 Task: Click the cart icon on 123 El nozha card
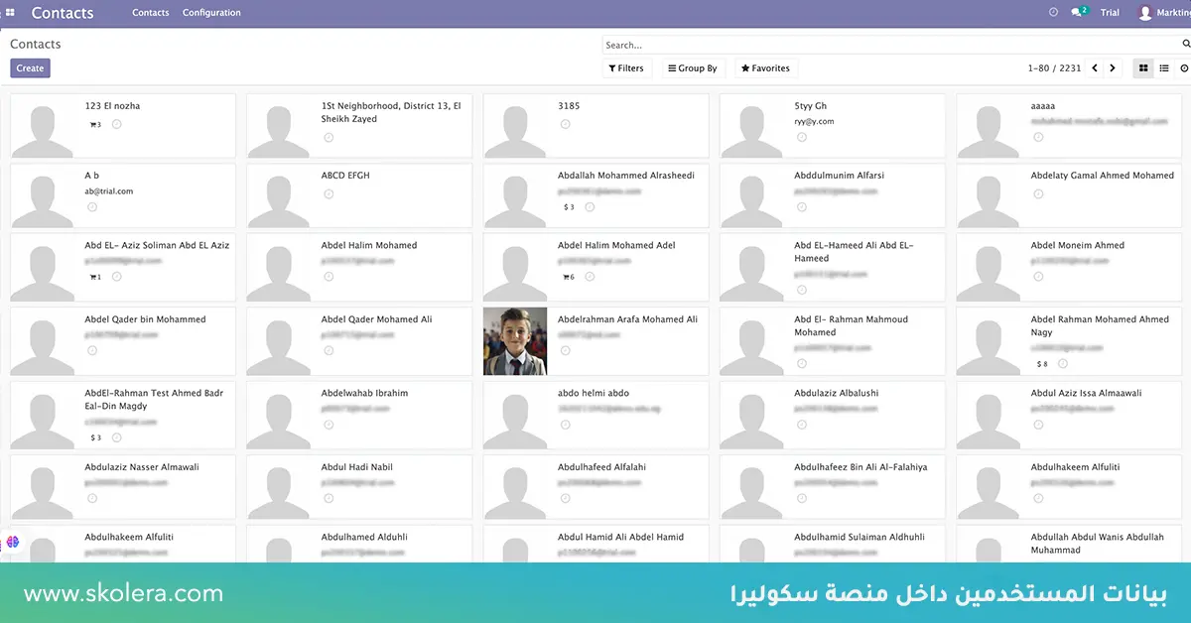(95, 125)
